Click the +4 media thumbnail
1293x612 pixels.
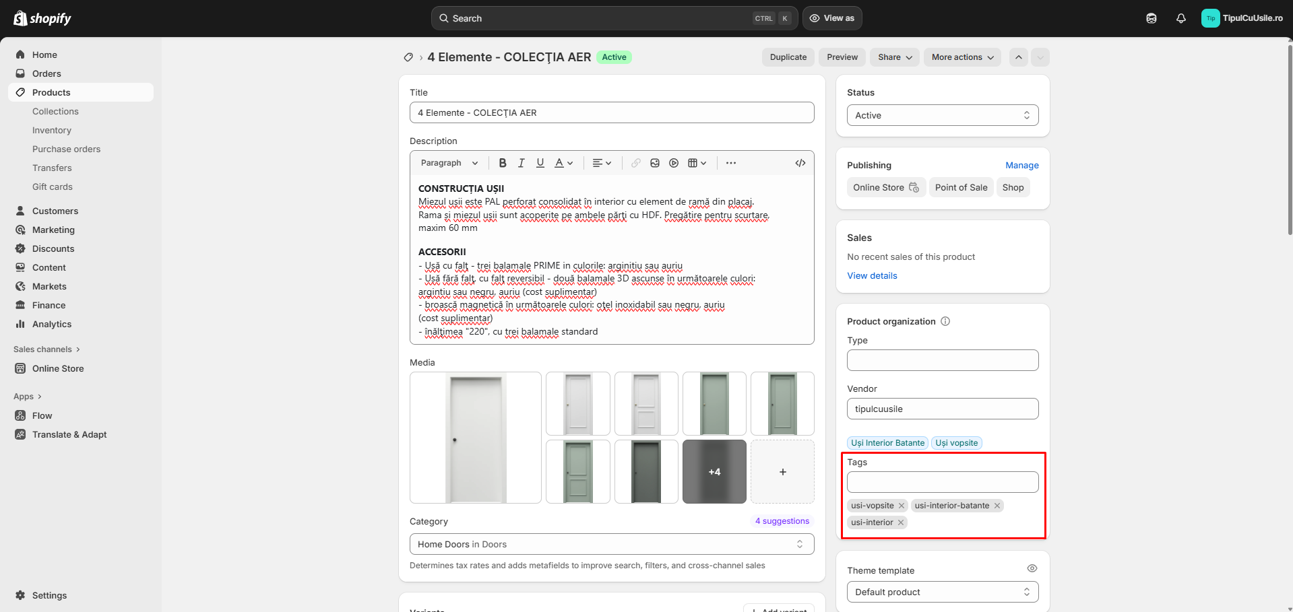tap(714, 472)
